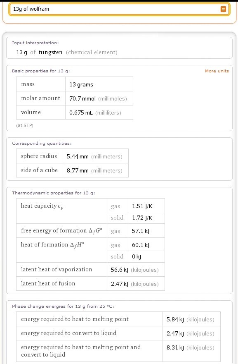Click the latent heat of fusion row label

tap(48, 283)
